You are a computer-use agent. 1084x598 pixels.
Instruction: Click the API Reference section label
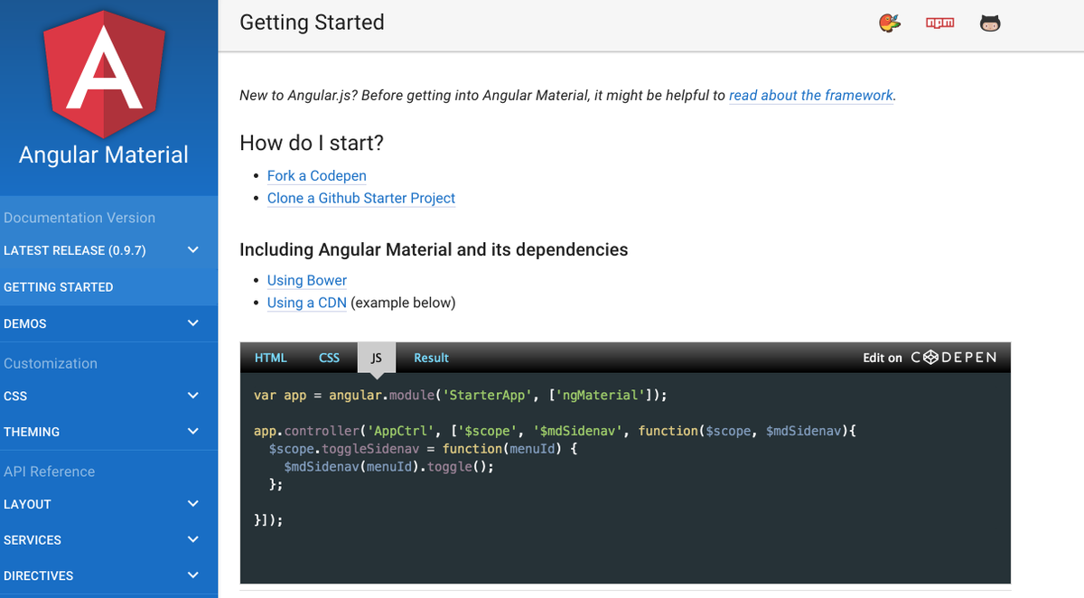(49, 472)
